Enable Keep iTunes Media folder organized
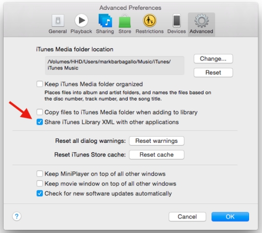Screen dimensions: 262x233 tap(40, 84)
